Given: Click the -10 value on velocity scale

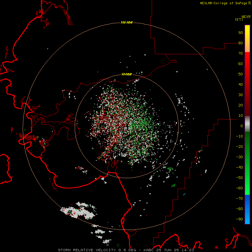Looking at the screenshot, I should pos(239,136).
